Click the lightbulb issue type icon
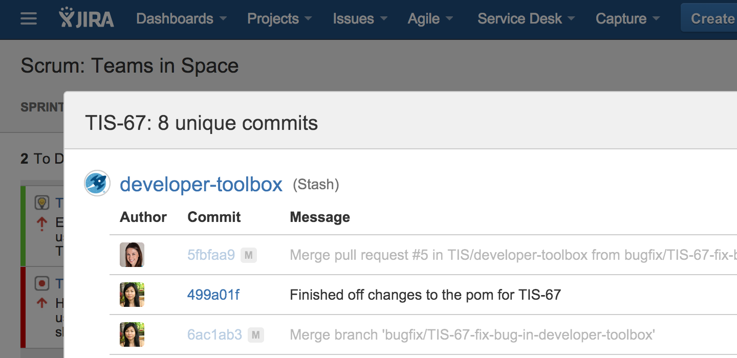 click(42, 203)
